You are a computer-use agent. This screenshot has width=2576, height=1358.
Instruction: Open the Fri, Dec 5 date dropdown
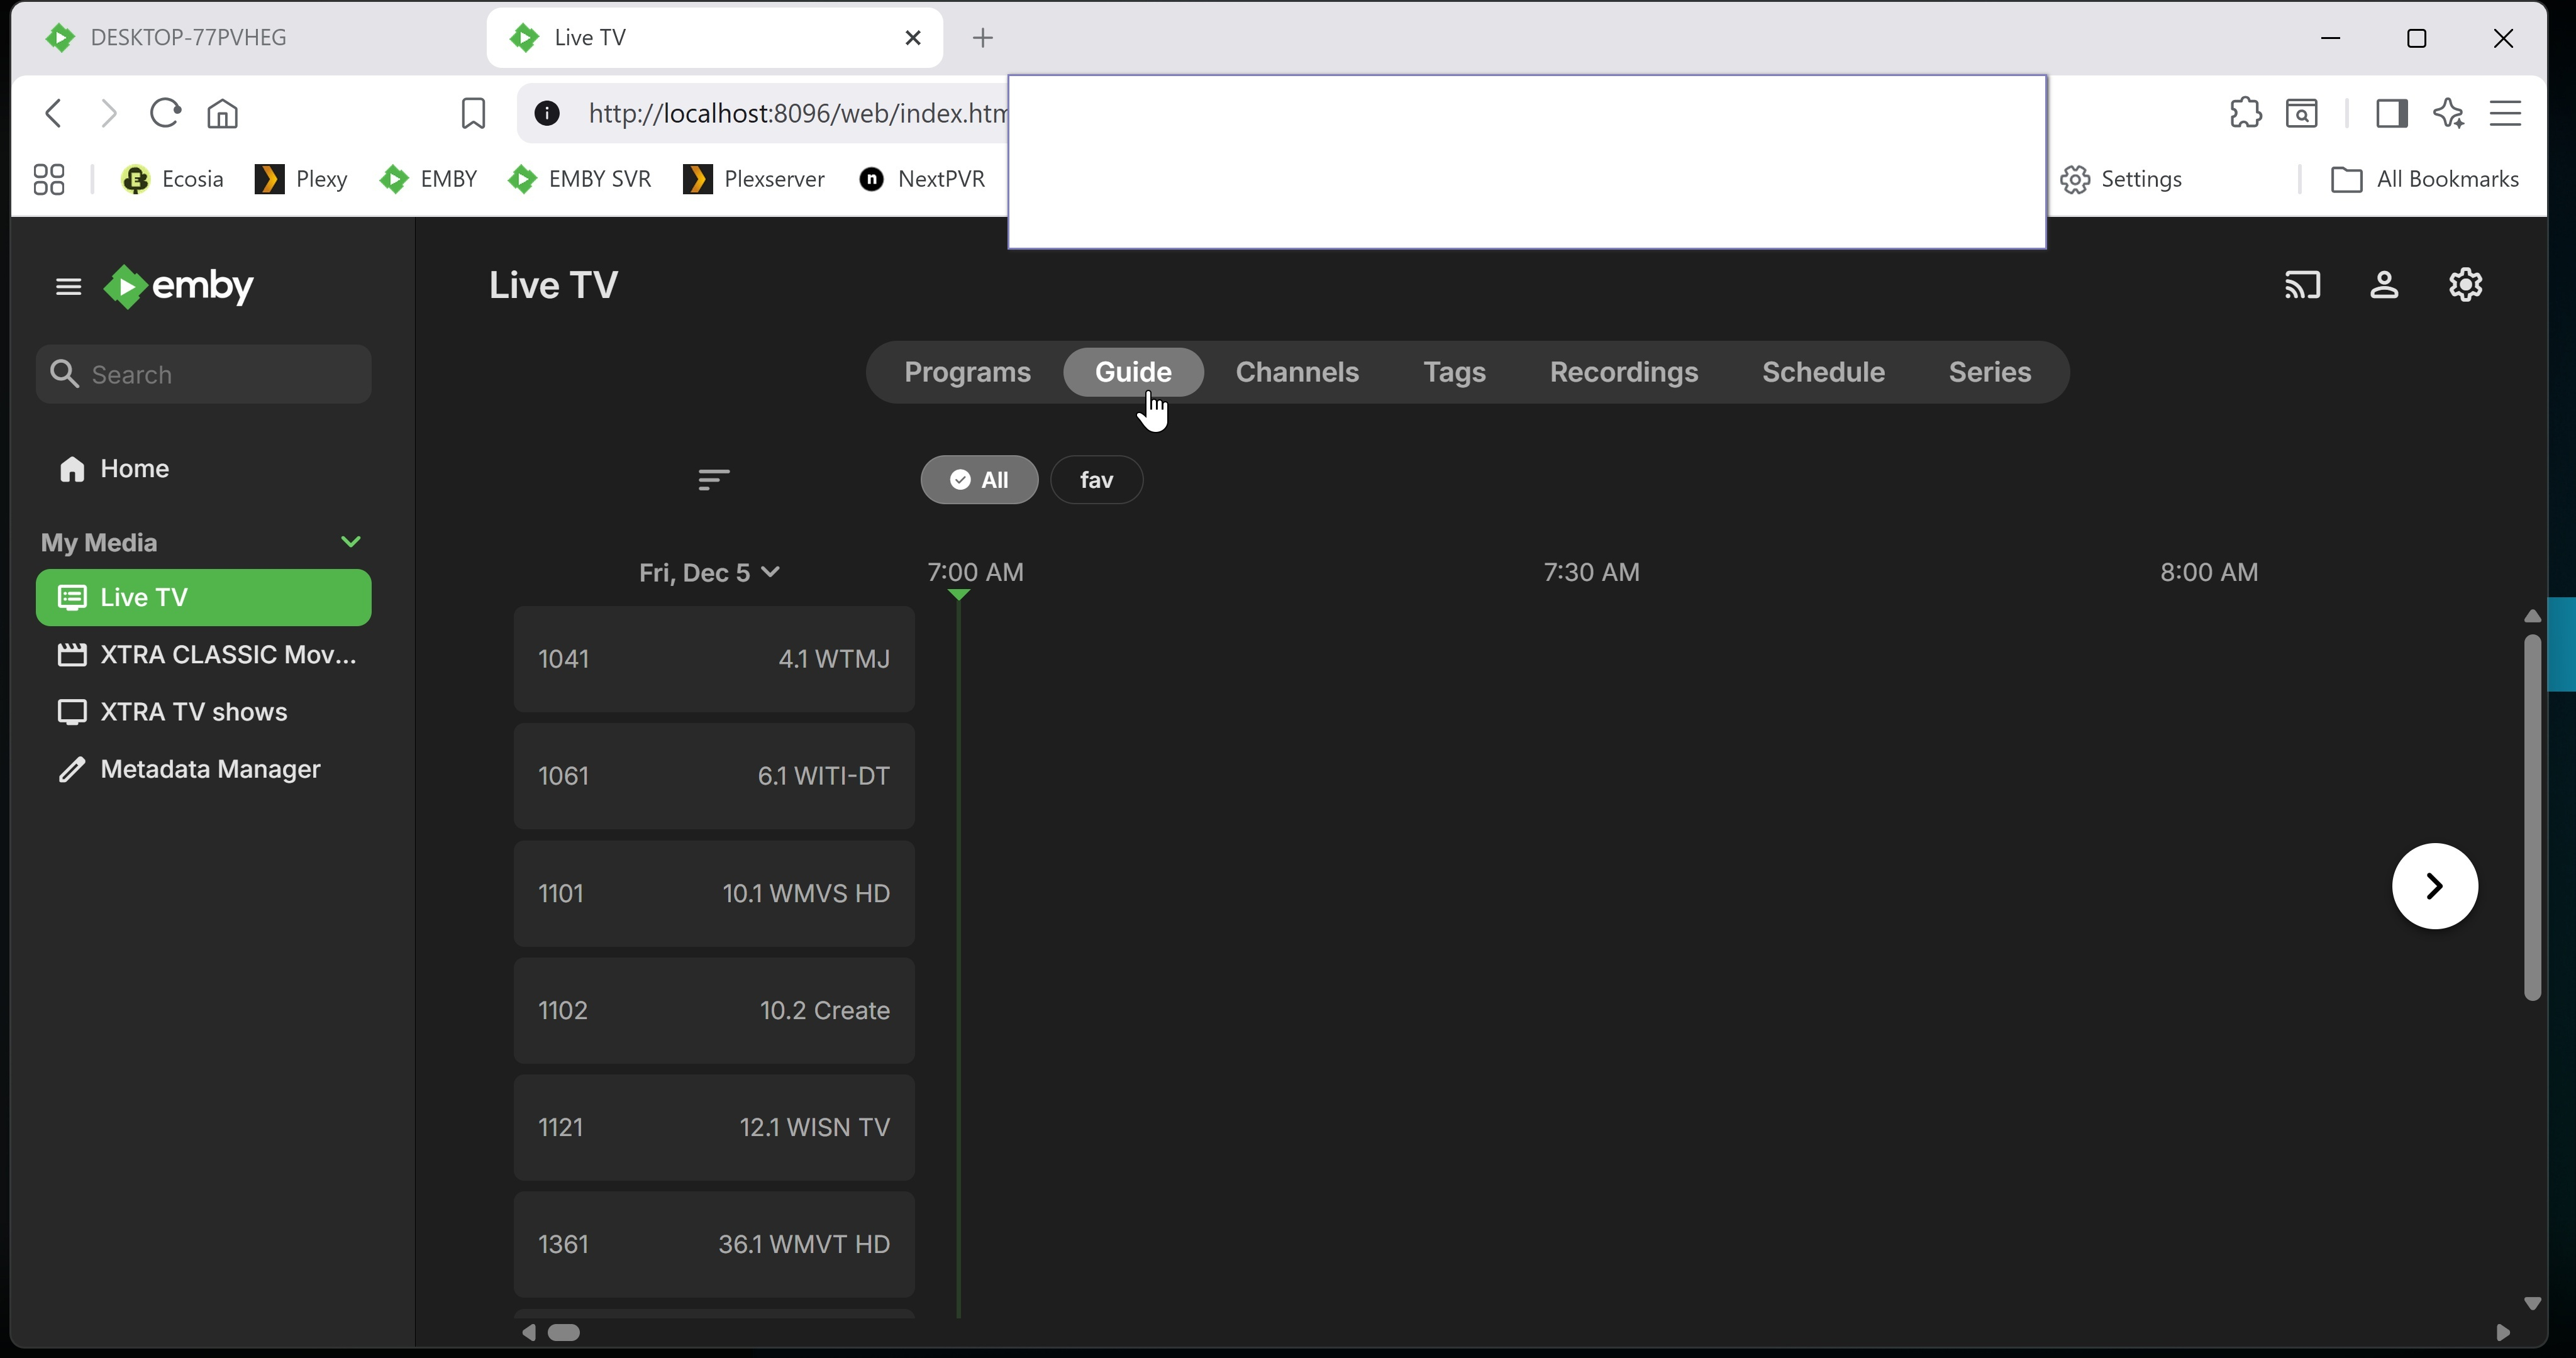(x=709, y=573)
